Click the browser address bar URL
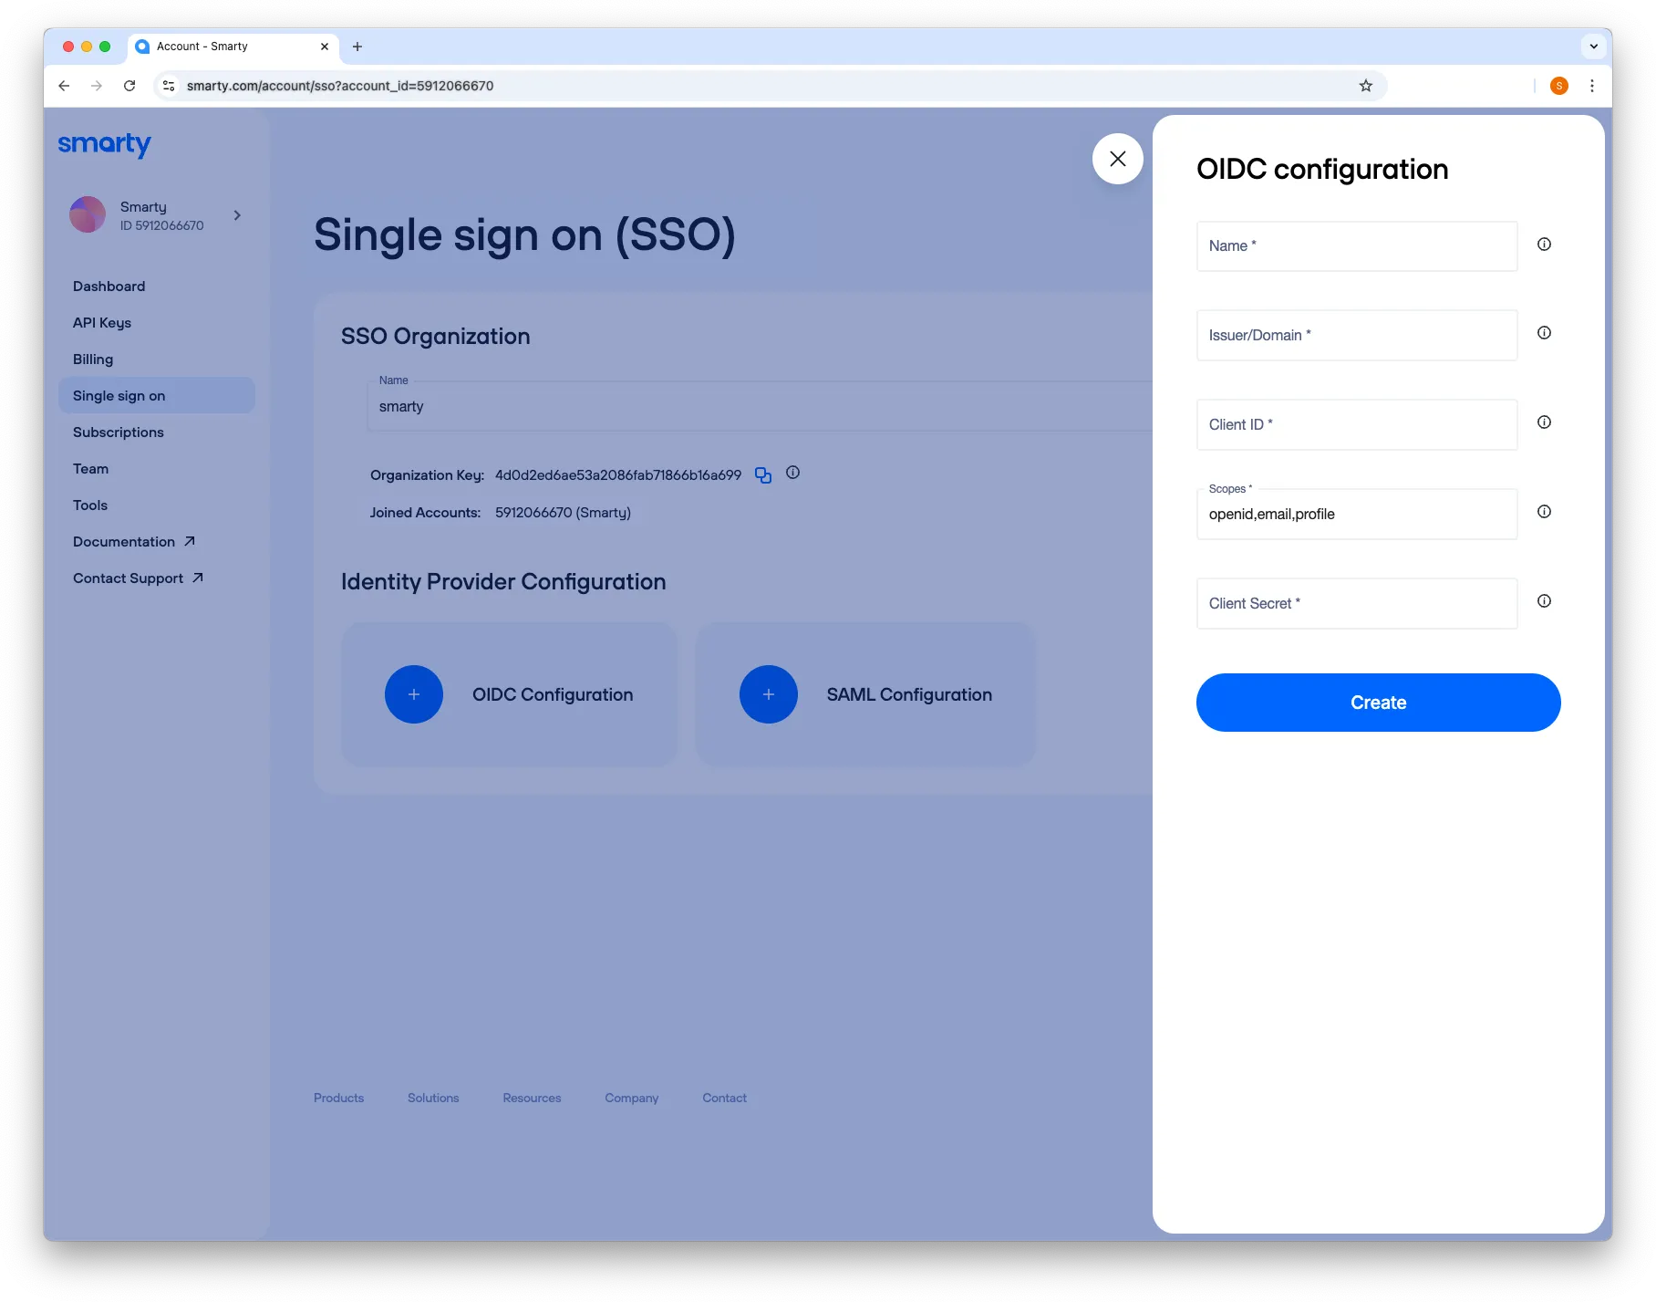Screen dimensions: 1656x1302 point(340,86)
